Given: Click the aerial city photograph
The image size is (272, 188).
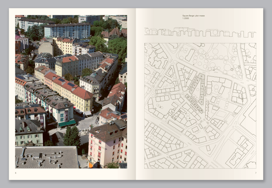Looking at the screenshot, I should pyautogui.click(x=71, y=91).
